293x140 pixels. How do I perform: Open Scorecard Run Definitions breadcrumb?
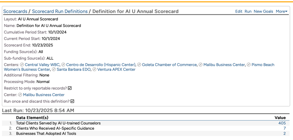(x=60, y=11)
